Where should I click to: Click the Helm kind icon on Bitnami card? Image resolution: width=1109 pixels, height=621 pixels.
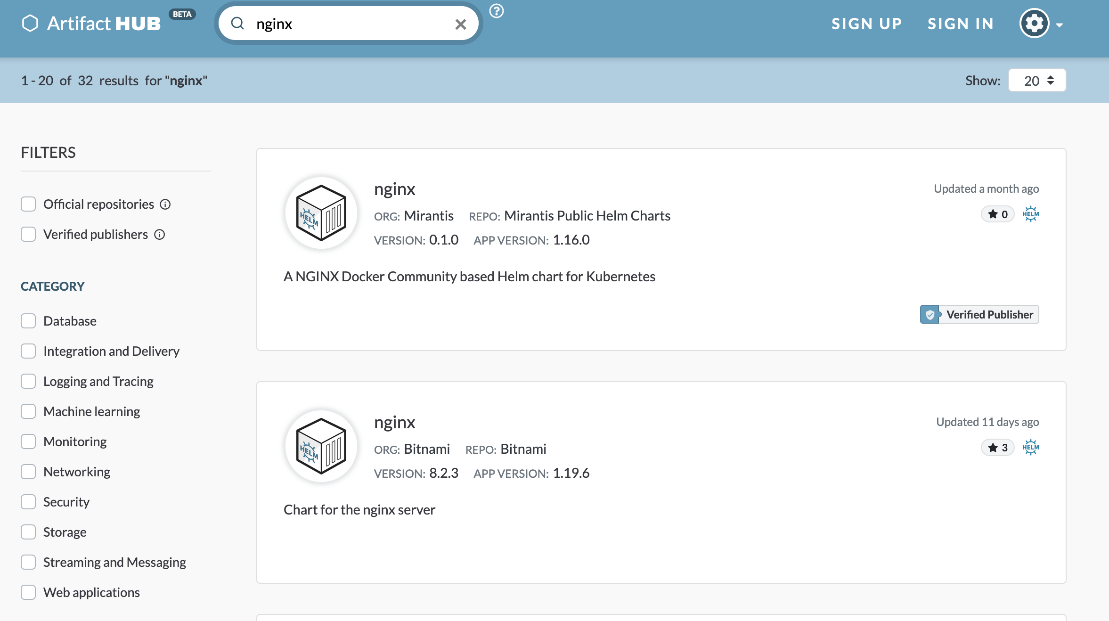1031,447
